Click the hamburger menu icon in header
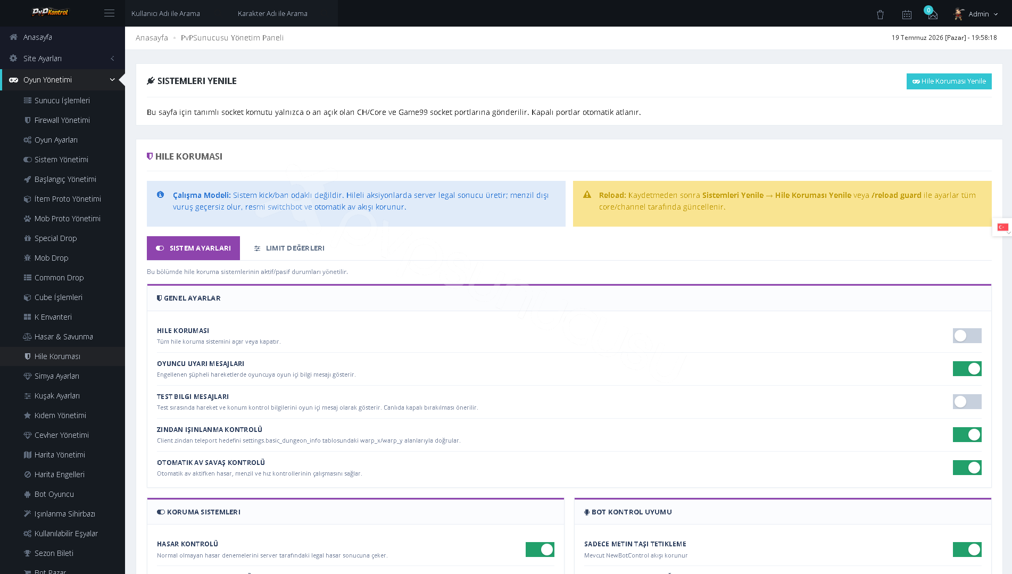1012x574 pixels. (x=109, y=13)
